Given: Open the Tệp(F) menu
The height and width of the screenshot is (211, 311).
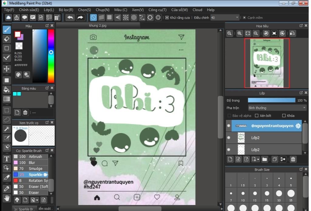Looking at the screenshot, I should point(9,10).
